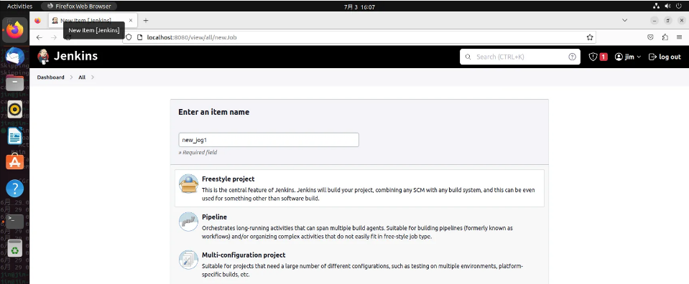Click the red security count badge
The image size is (689, 284).
[x=604, y=57]
